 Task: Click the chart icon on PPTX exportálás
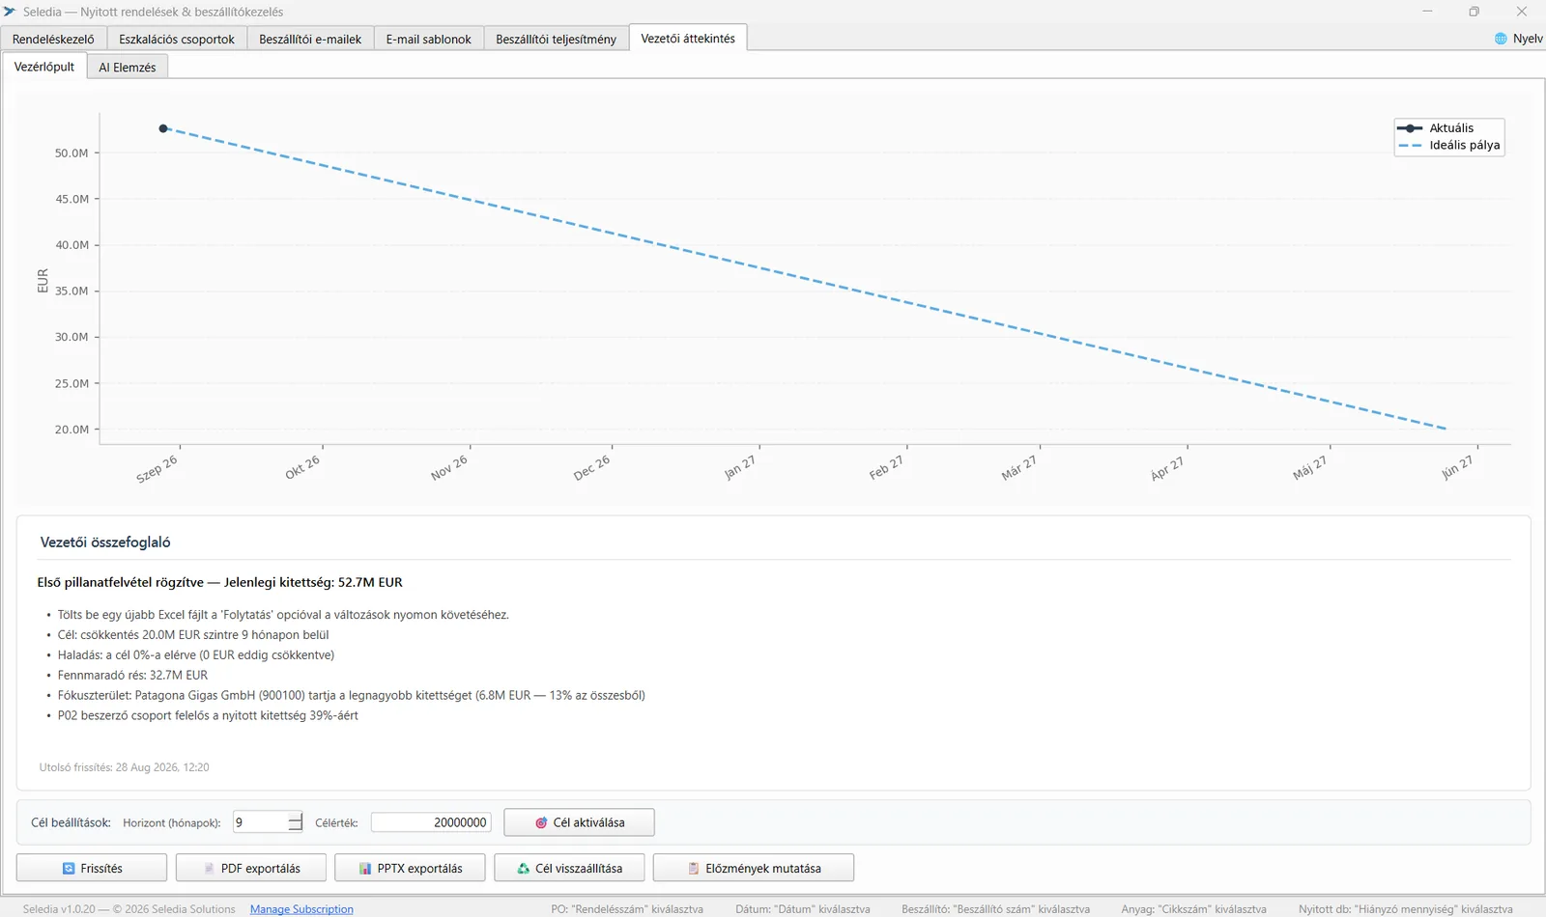365,869
